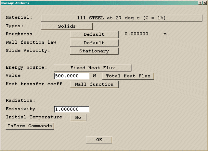Click the Energy Source label text

26,67
